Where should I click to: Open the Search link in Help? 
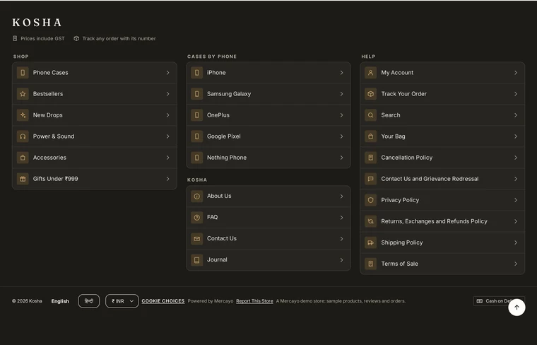click(x=442, y=115)
